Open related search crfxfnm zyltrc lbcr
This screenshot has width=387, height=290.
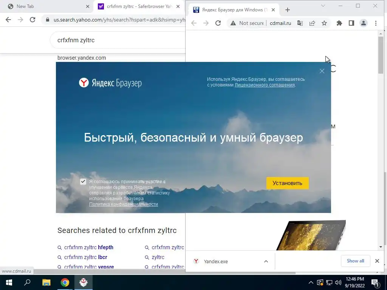point(86,257)
